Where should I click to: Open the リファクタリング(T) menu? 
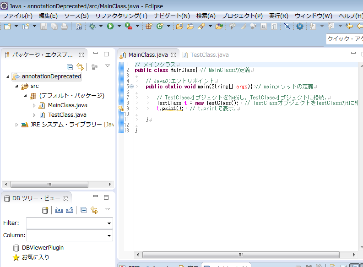click(x=121, y=16)
